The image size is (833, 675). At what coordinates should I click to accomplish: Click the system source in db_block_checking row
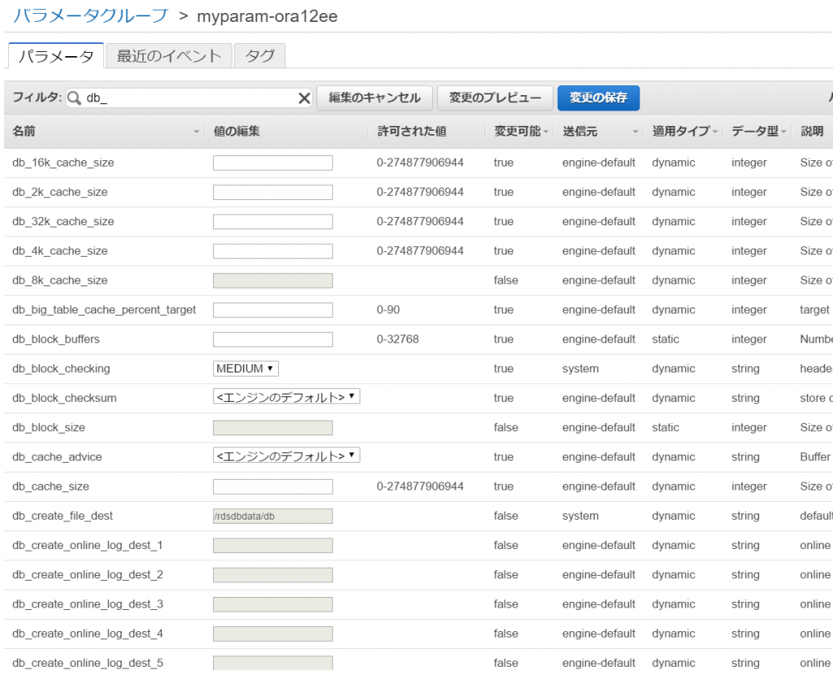pos(580,368)
